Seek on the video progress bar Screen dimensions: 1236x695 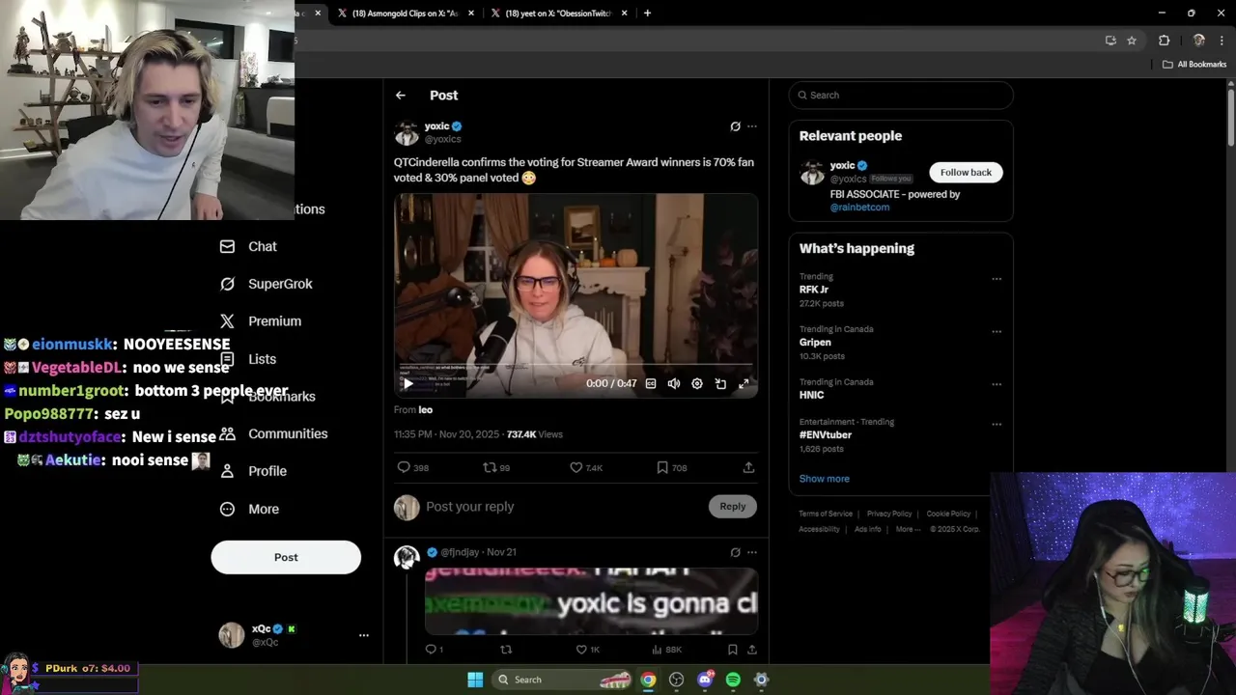pos(576,365)
